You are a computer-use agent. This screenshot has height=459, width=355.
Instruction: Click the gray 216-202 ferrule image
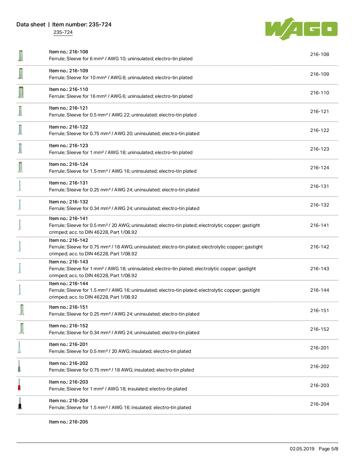(x=19, y=366)
